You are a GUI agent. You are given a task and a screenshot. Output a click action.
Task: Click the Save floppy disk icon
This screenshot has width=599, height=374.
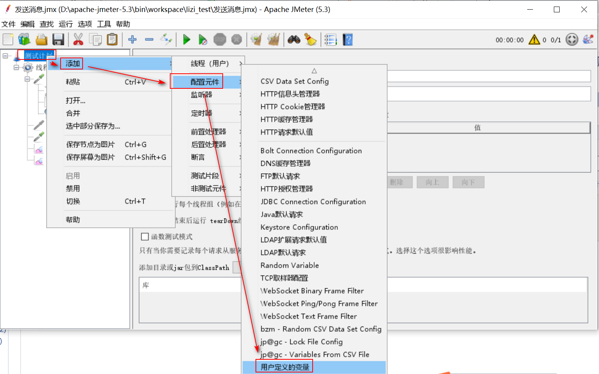(x=58, y=39)
